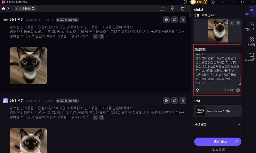The height and width of the screenshot is (153, 256).
Task: Regenerate the 11:38:19 result
Action: pyautogui.click(x=174, y=20)
